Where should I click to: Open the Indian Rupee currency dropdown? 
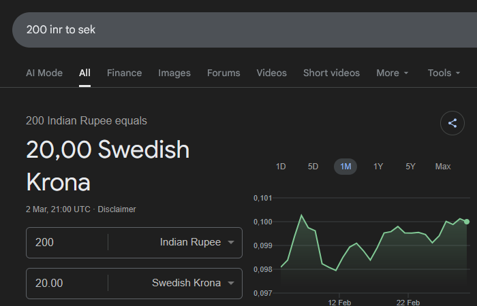(196, 243)
